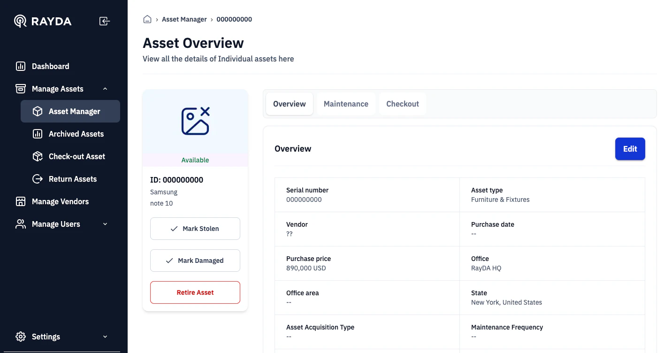Click the missing image placeholder thumbnail

195,121
